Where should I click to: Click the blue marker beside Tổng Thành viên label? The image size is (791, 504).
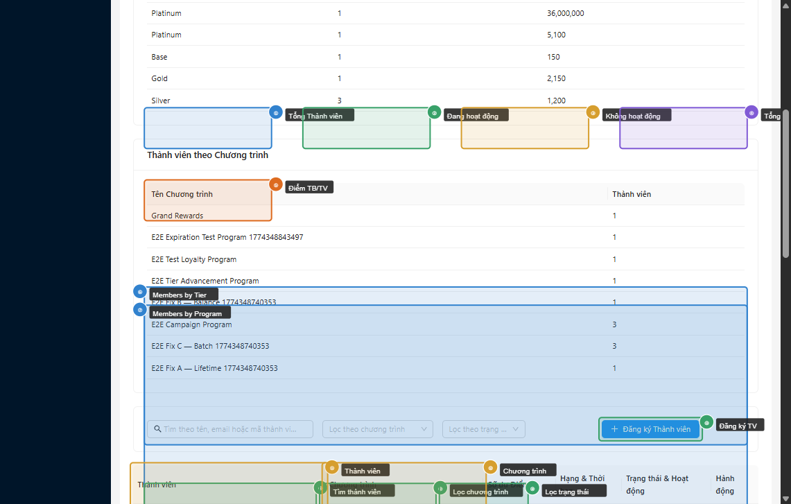[x=276, y=112]
